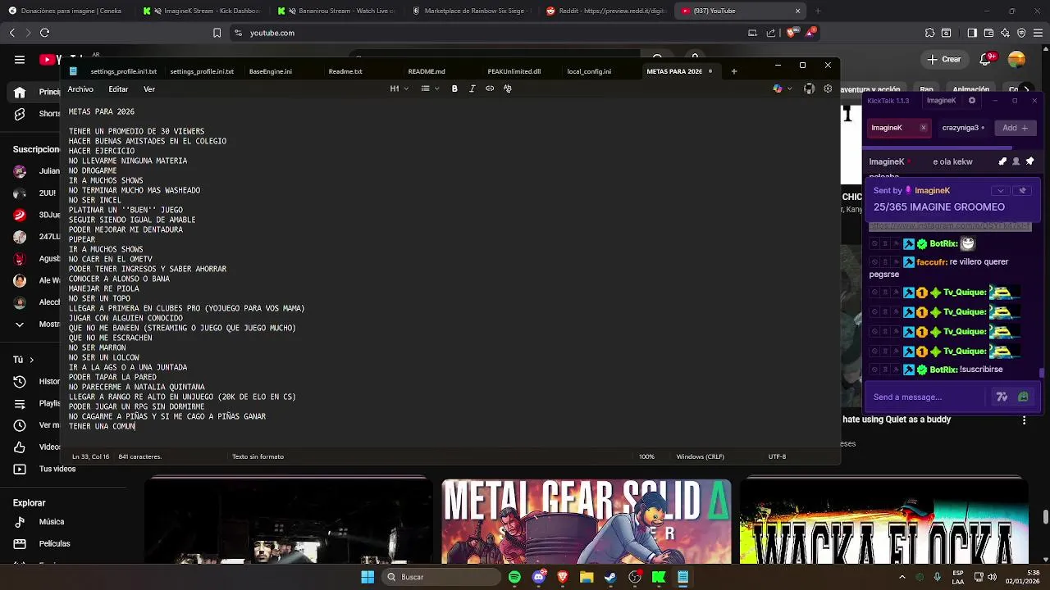This screenshot has width=1050, height=590.
Task: Switch to the README.md tab
Action: [x=427, y=71]
